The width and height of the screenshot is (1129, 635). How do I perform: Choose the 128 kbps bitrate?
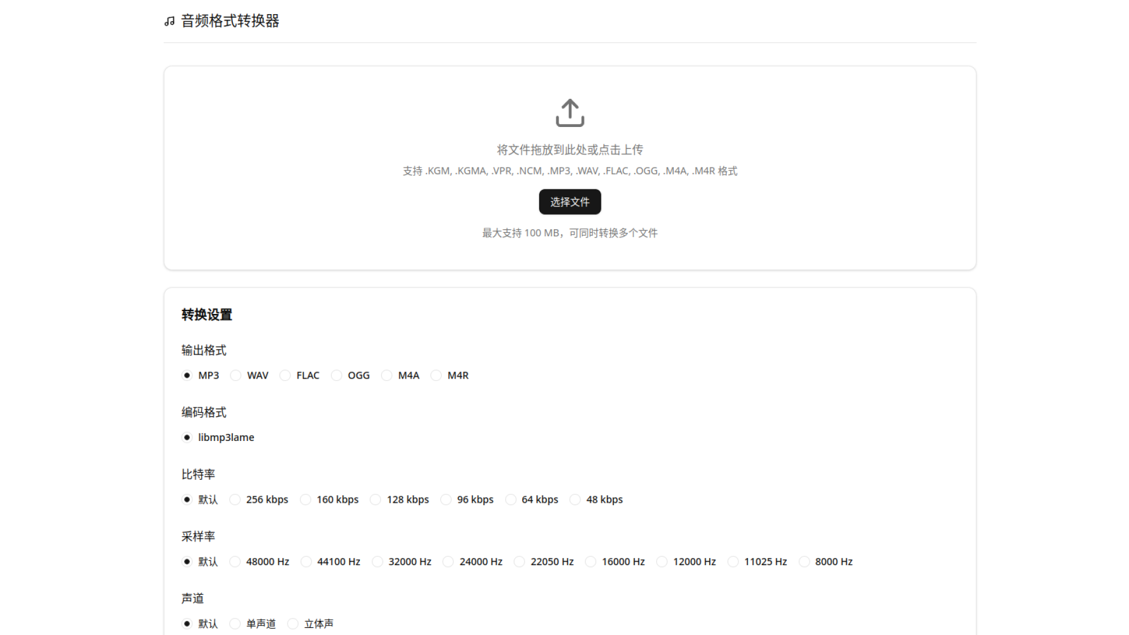376,500
